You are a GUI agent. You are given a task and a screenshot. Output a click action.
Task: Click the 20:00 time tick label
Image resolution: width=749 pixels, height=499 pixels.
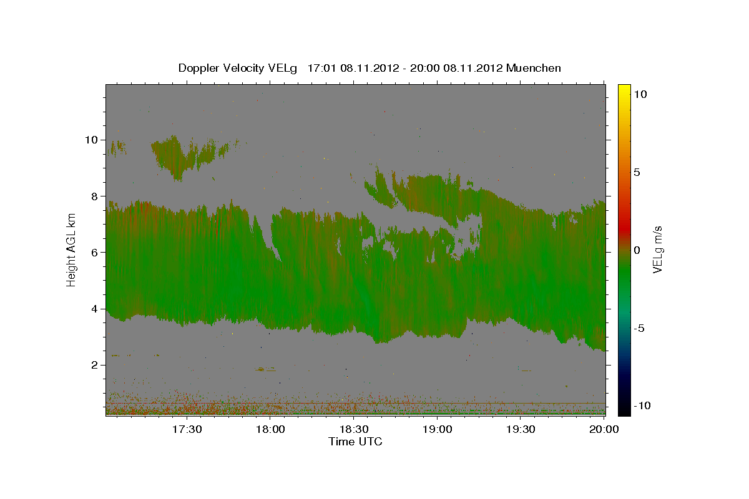(x=604, y=429)
